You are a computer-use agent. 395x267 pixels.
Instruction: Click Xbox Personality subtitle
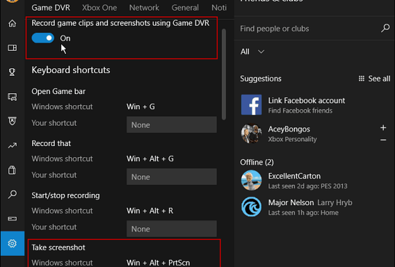pos(292,139)
